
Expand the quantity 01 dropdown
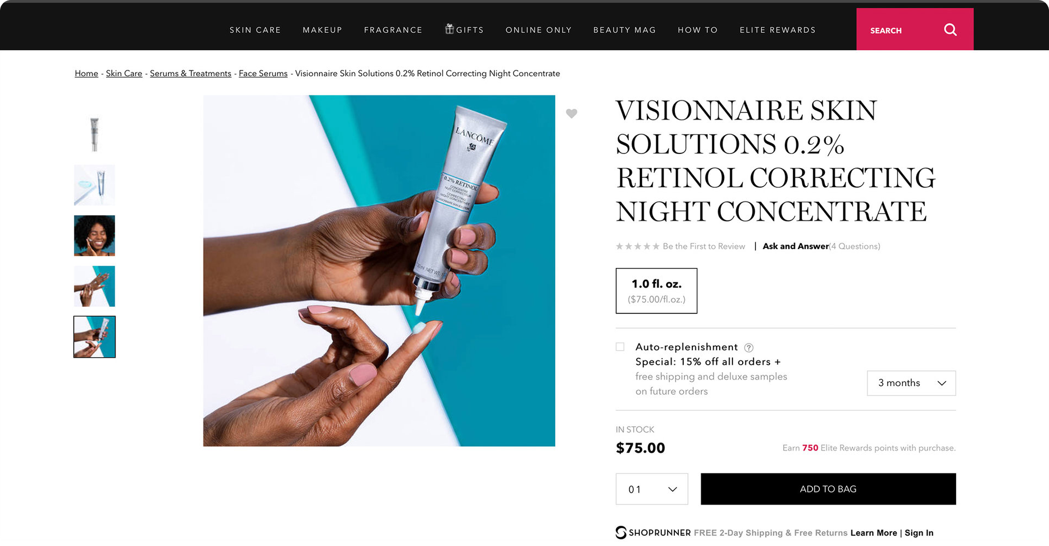(x=651, y=489)
